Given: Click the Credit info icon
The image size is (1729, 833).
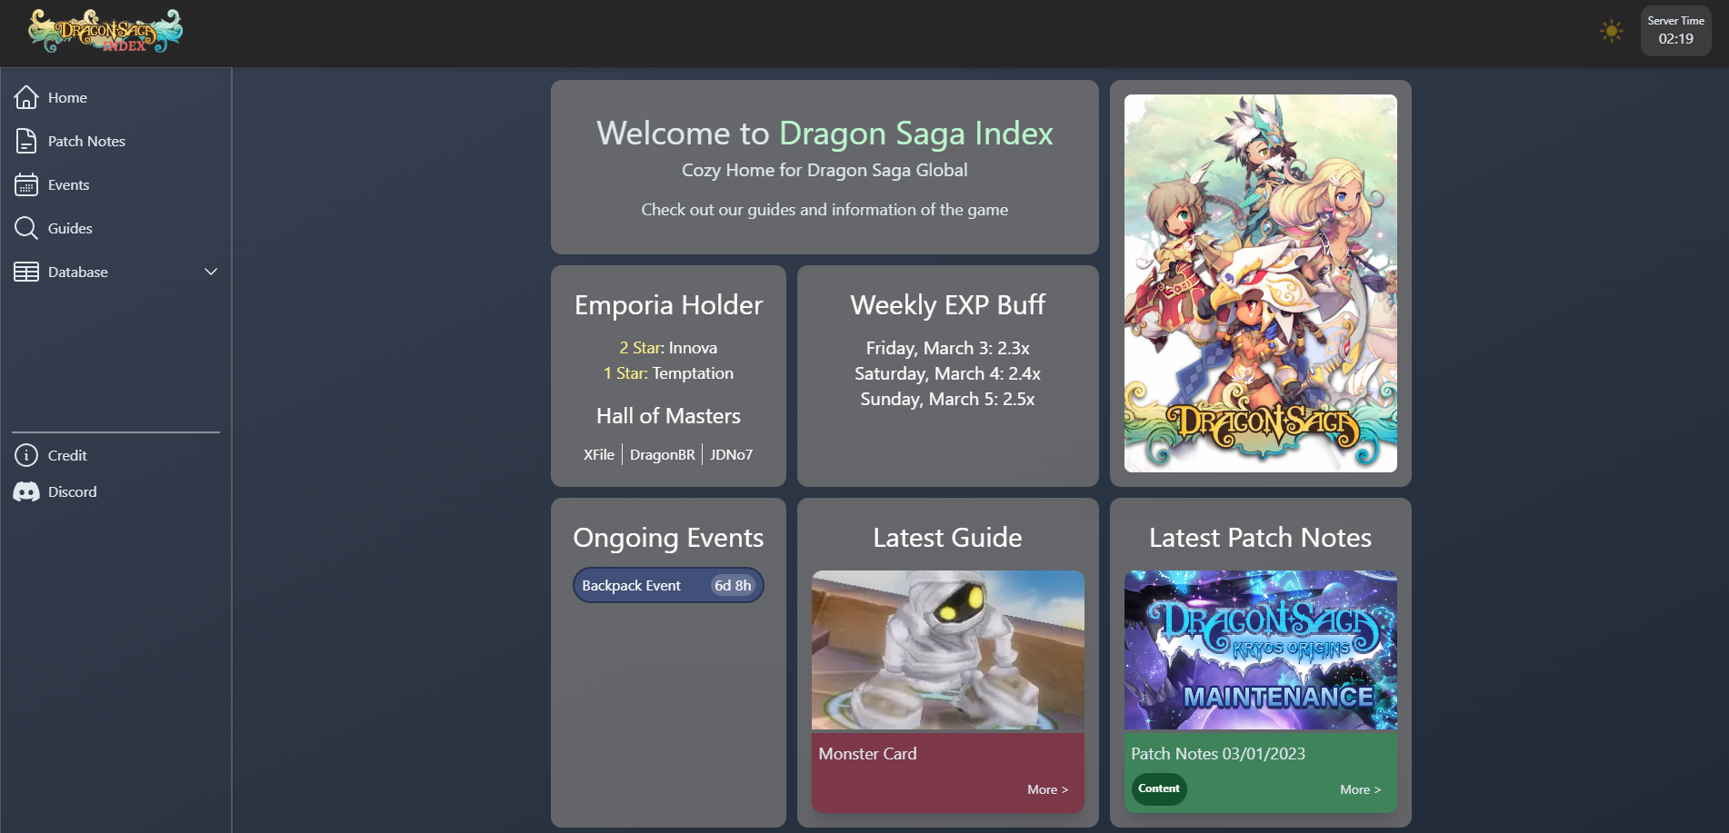Looking at the screenshot, I should (26, 455).
